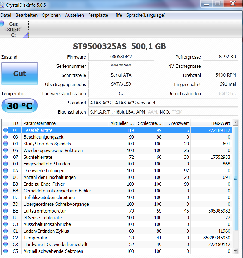
Task: Click the status orb for Gemeldete unkorrigierbare Fehler
Action: 5,191
